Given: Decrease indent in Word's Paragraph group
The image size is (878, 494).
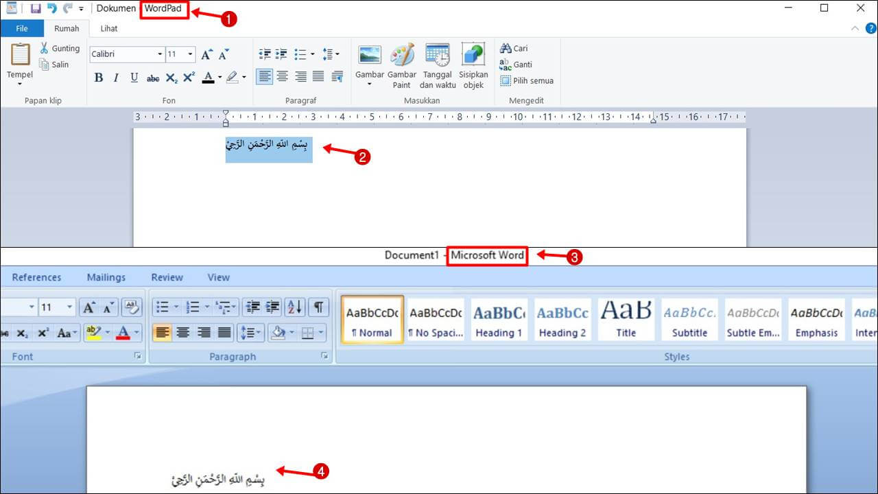Looking at the screenshot, I should tap(252, 307).
